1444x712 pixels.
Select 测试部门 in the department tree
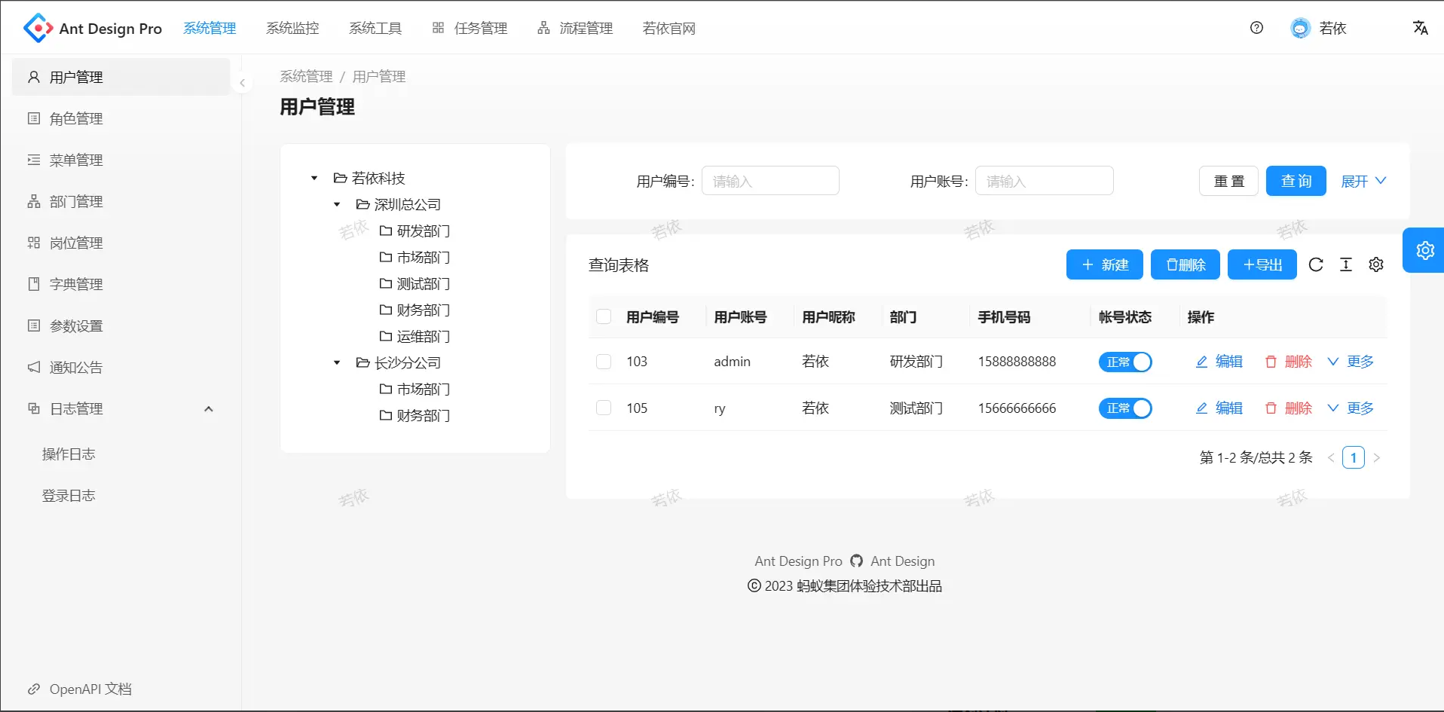[x=424, y=284]
